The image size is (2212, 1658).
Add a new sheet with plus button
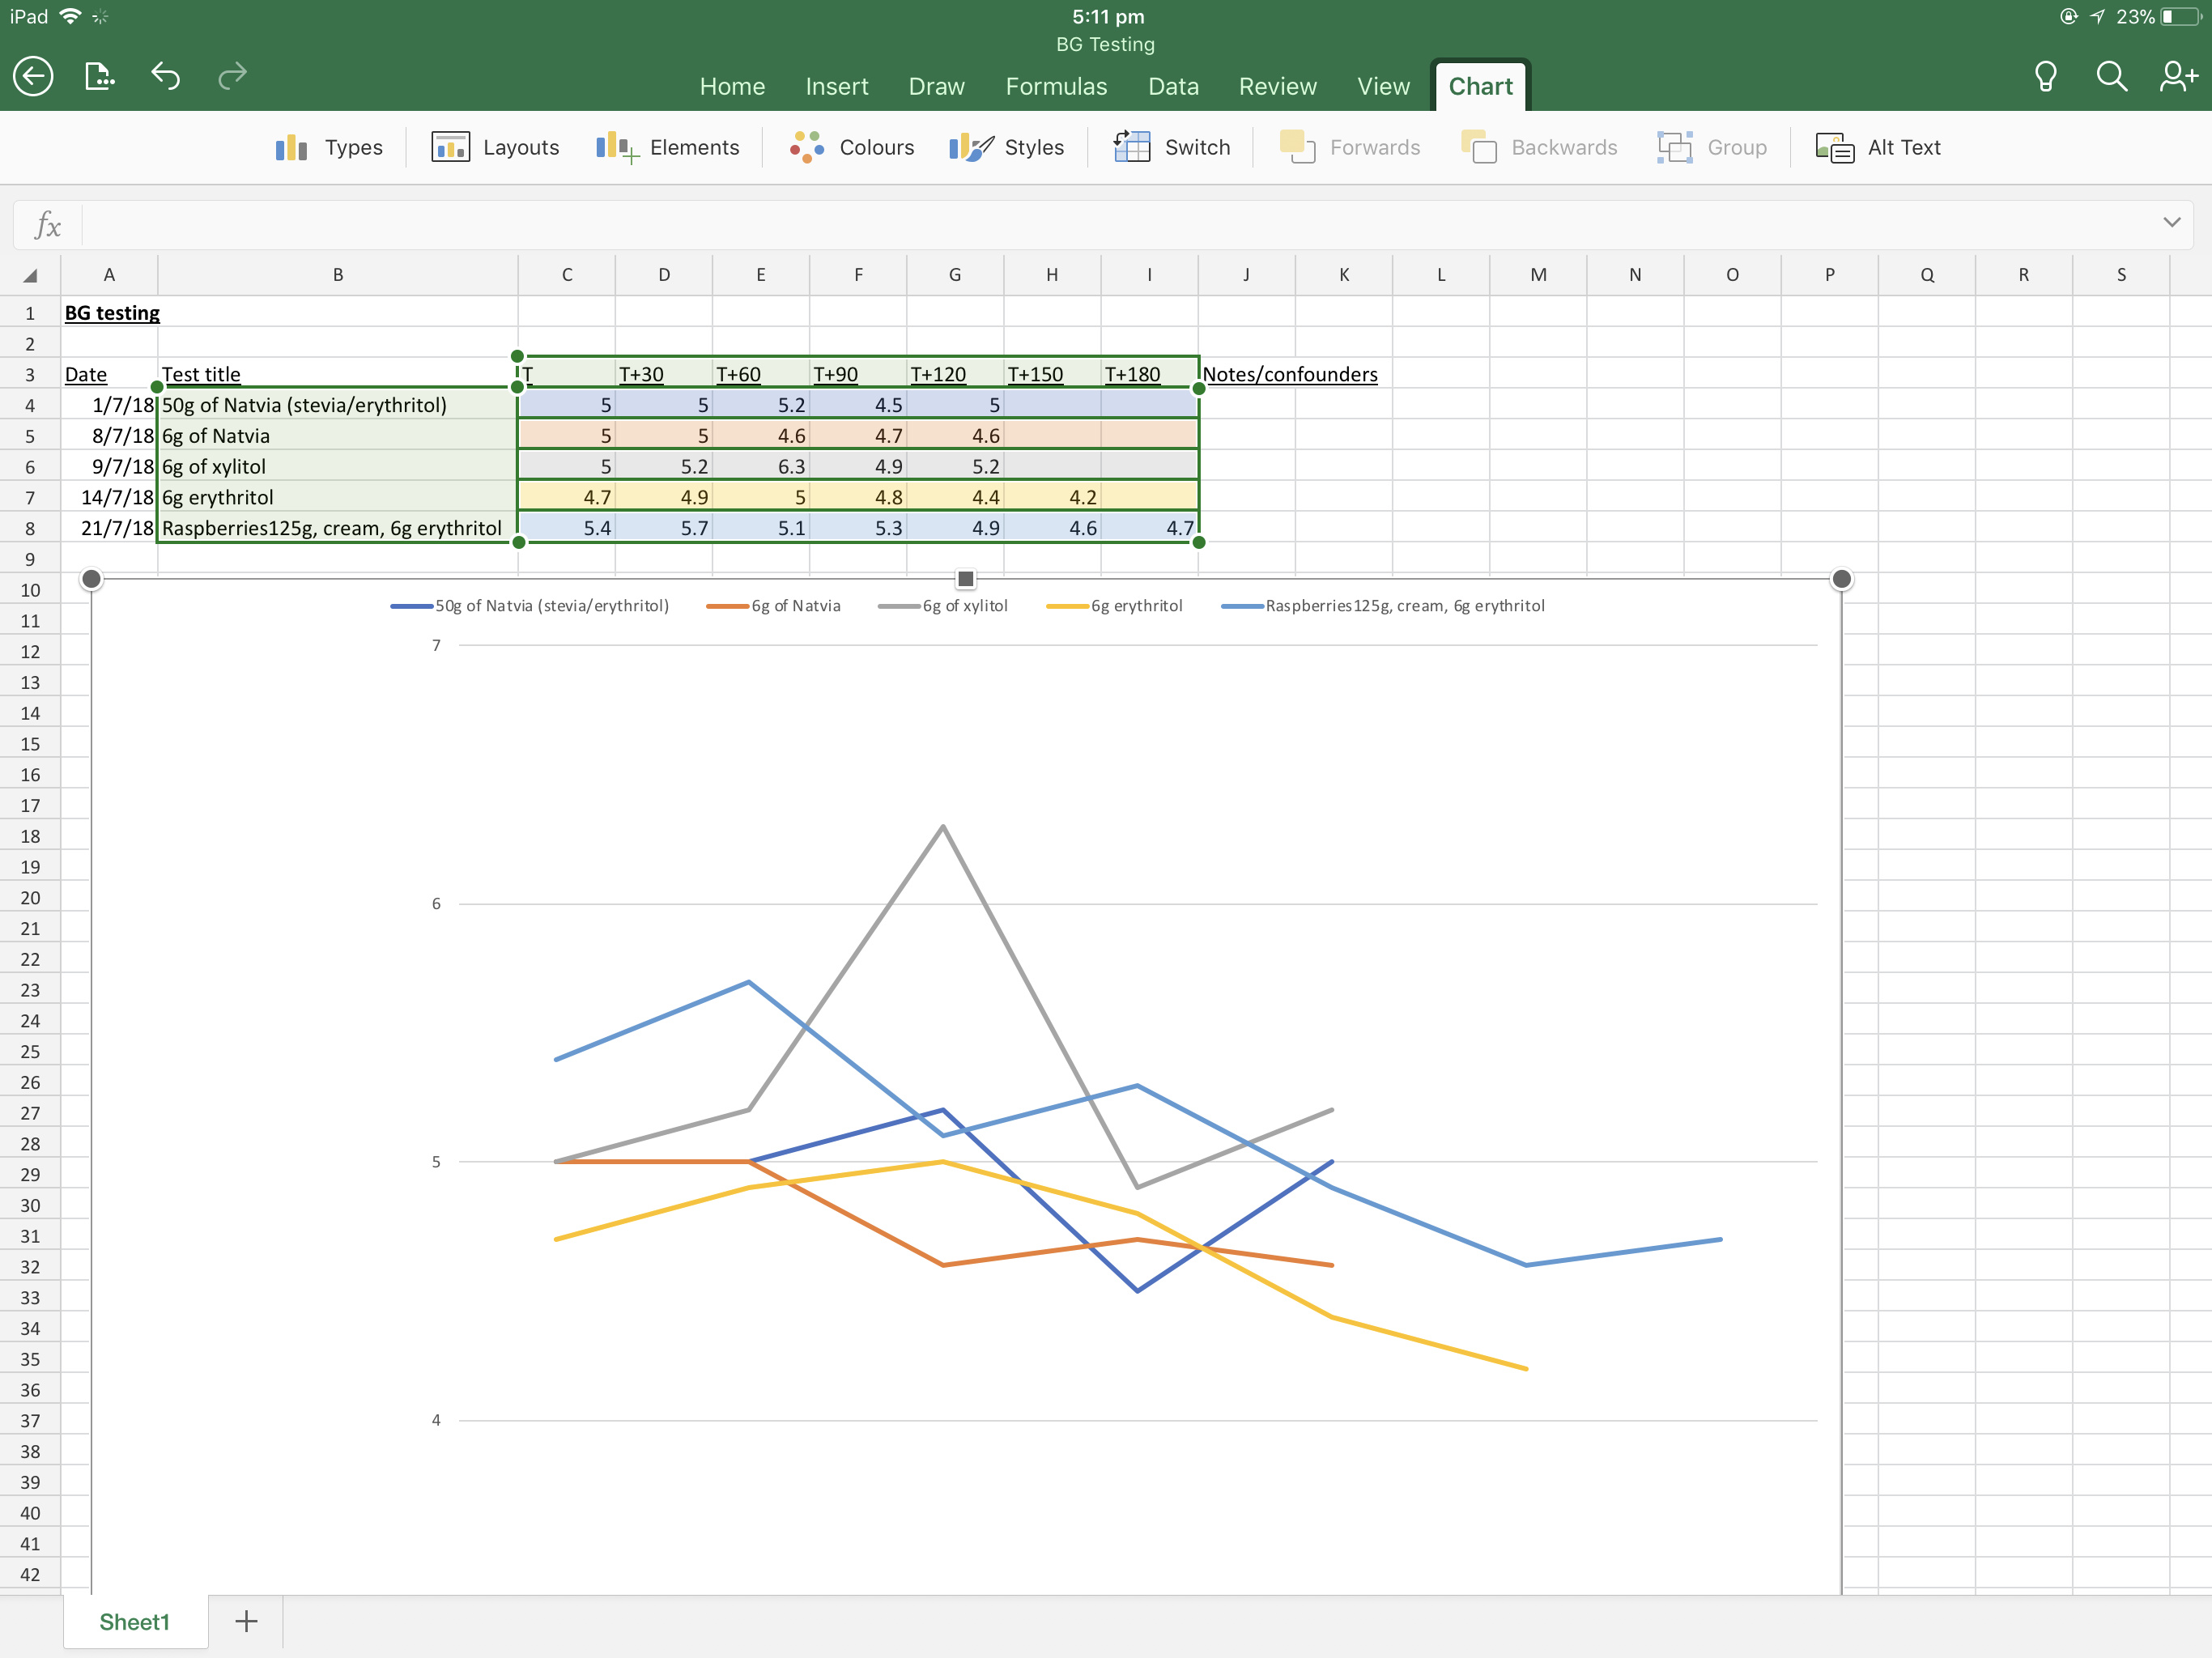pos(246,1621)
